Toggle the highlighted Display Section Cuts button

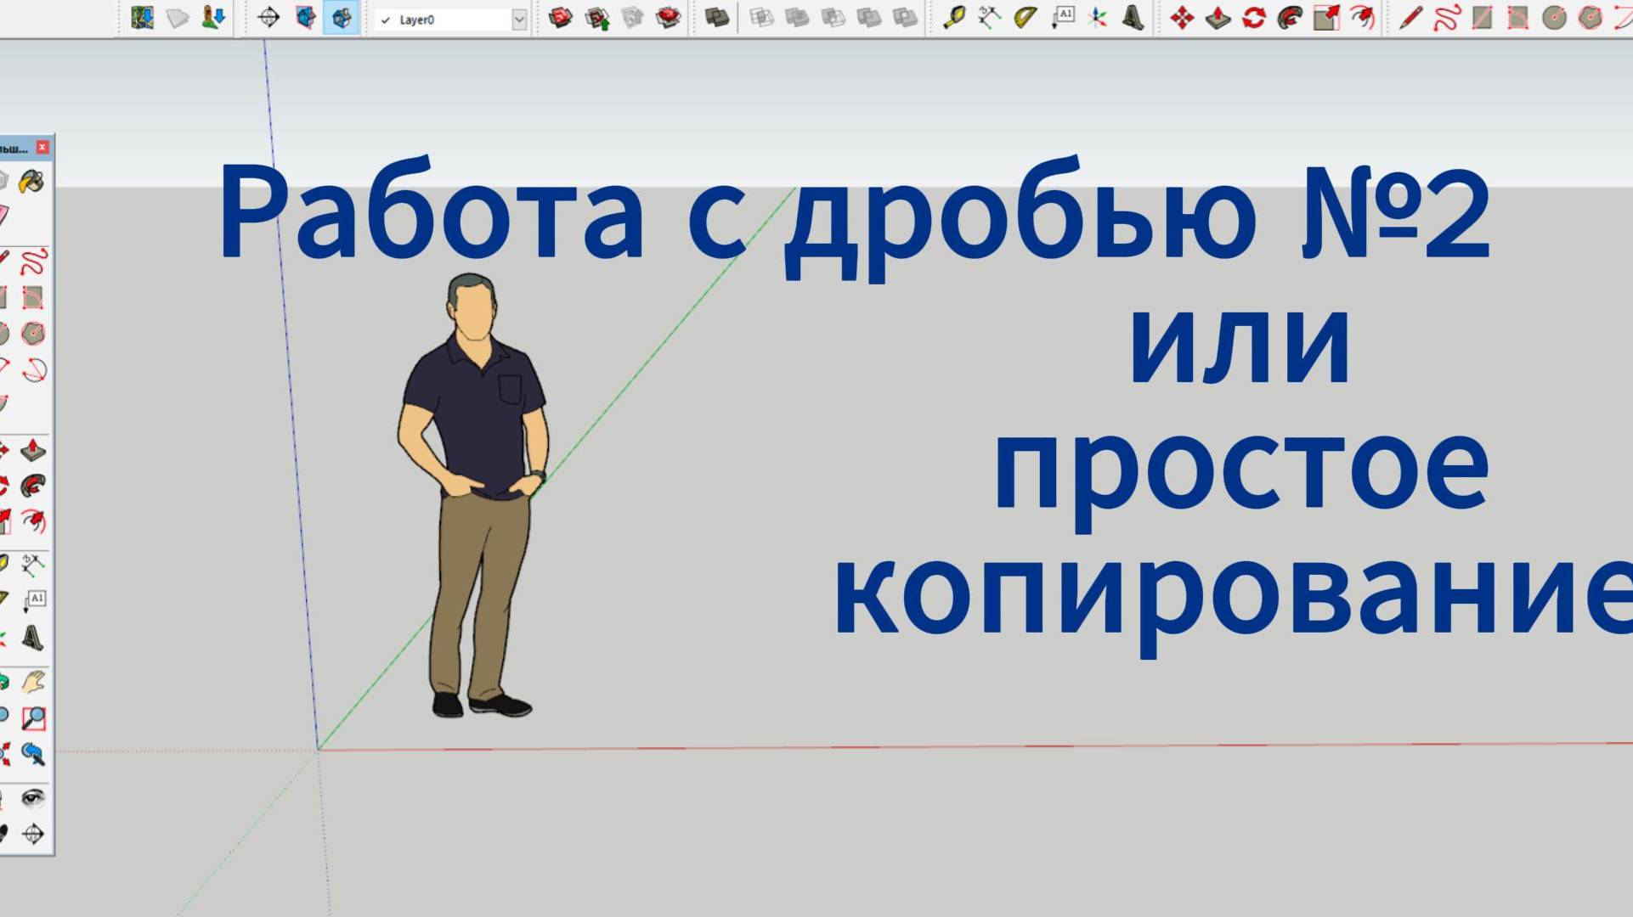(x=342, y=18)
